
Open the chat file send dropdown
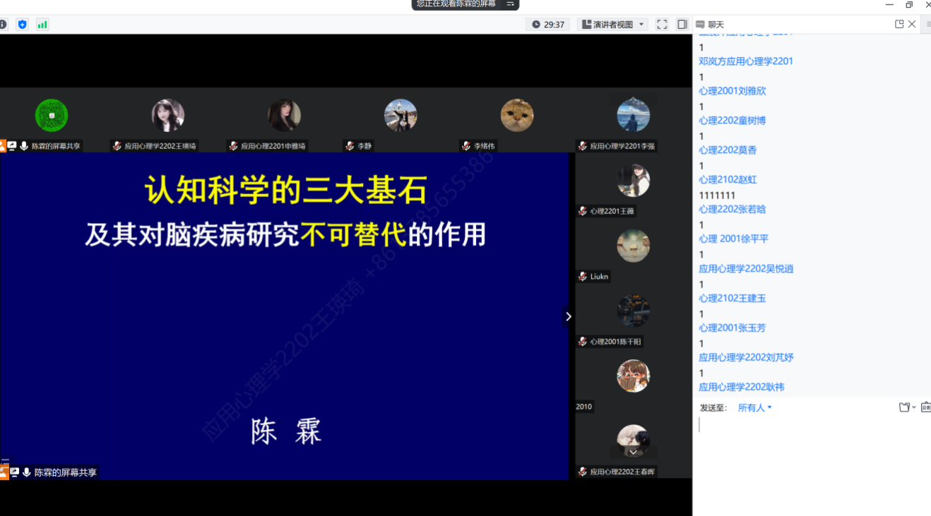[x=907, y=407]
